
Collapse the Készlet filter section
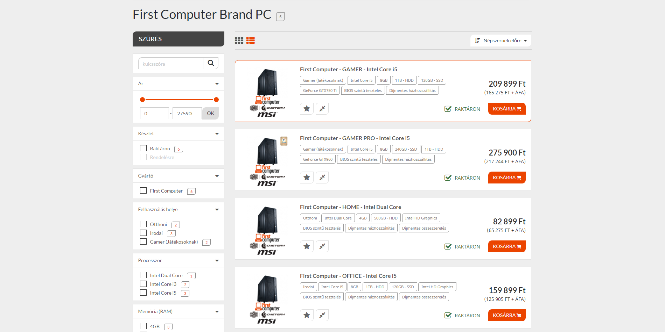point(217,133)
